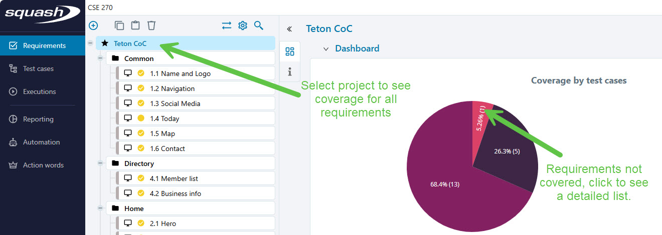
Task: Select the Teton CoC project node
Action: [130, 43]
